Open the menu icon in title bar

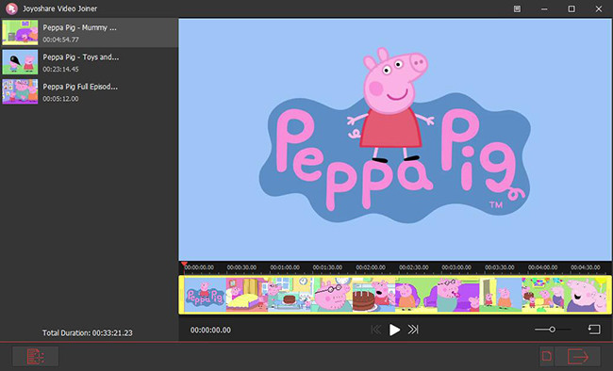[517, 8]
